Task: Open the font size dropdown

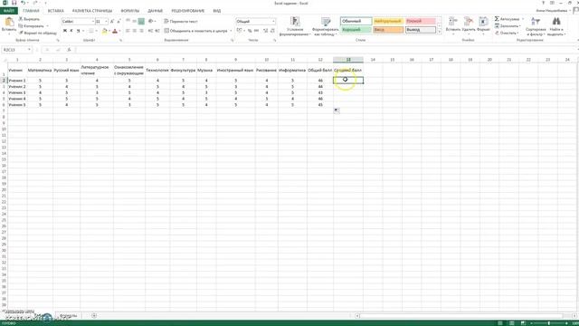Action: (107, 22)
